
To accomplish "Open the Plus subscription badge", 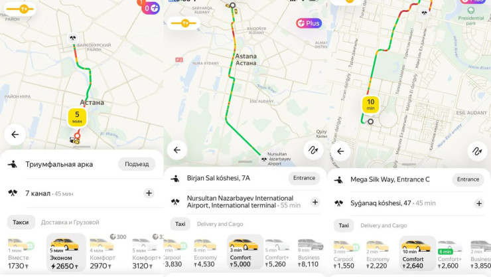I will pyautogui.click(x=309, y=23).
